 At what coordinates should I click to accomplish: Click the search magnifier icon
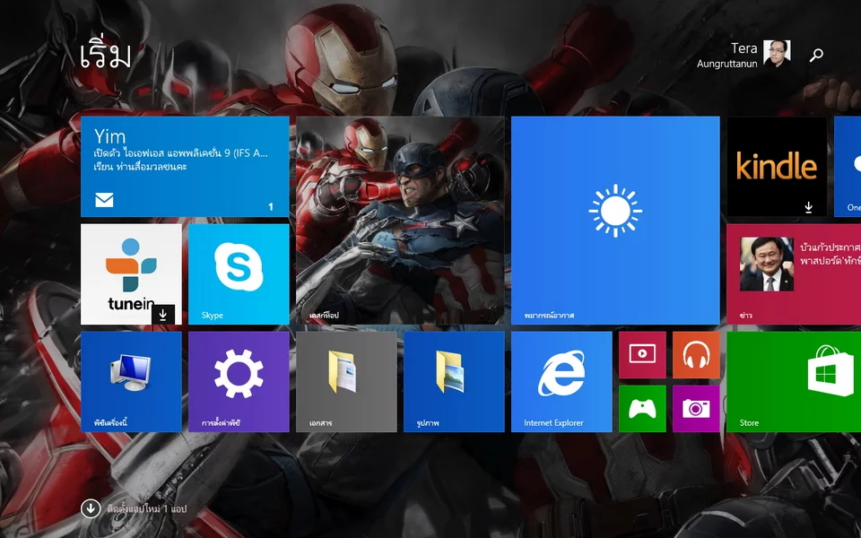click(816, 55)
